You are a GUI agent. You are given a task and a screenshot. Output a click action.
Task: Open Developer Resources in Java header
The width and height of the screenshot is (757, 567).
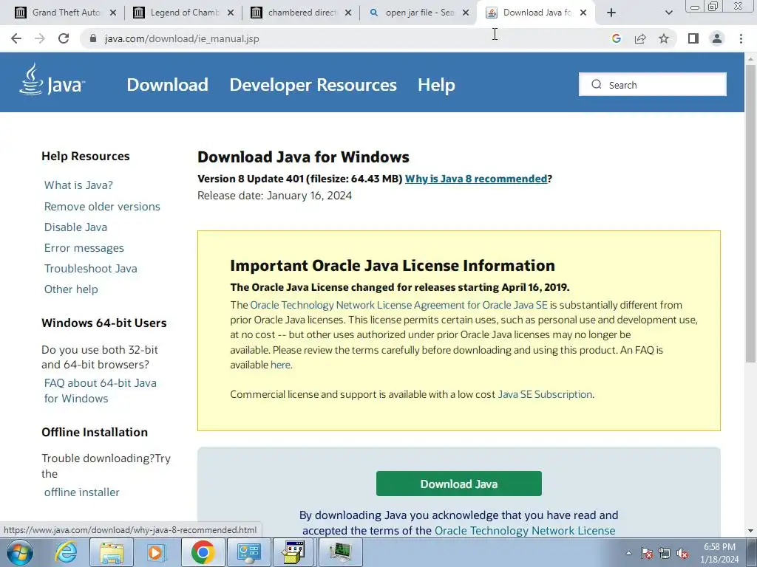click(x=313, y=85)
